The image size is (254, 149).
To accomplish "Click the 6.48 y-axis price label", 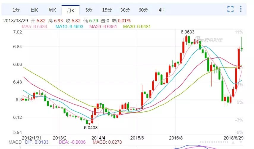I will click(17, 82).
